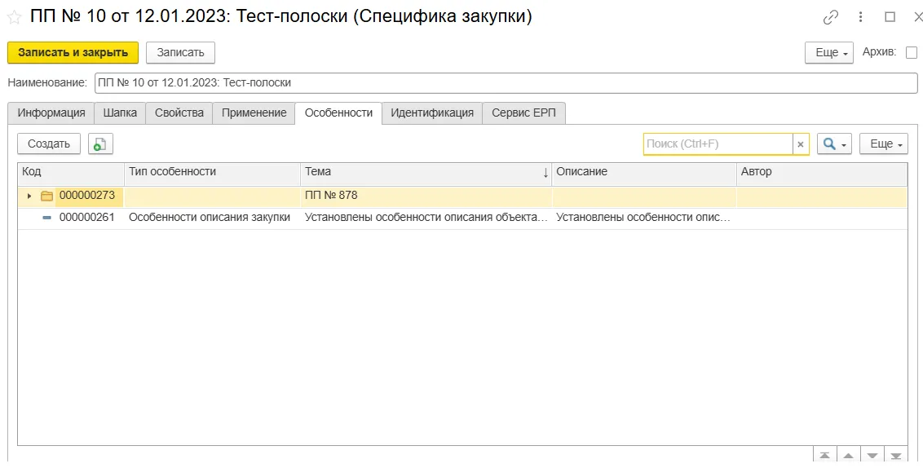This screenshot has width=923, height=468.
Task: Click into the Поиск (Ctrl+F) search field
Action: coord(718,143)
